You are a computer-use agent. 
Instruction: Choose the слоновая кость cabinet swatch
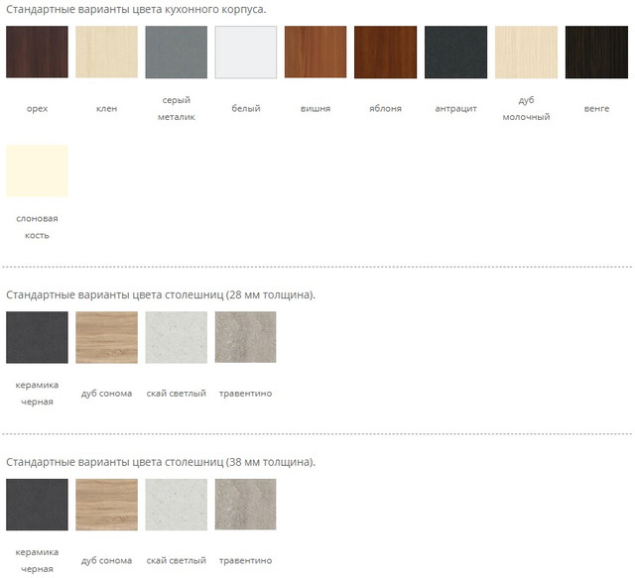pyautogui.click(x=37, y=172)
